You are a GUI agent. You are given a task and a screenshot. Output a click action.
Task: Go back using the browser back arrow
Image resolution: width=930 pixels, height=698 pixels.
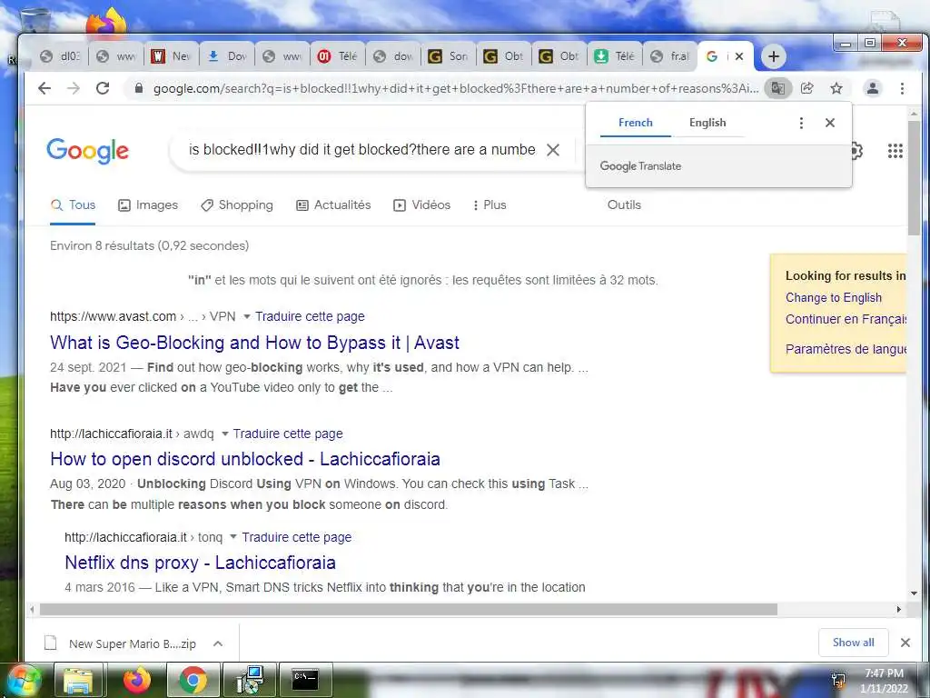45,88
